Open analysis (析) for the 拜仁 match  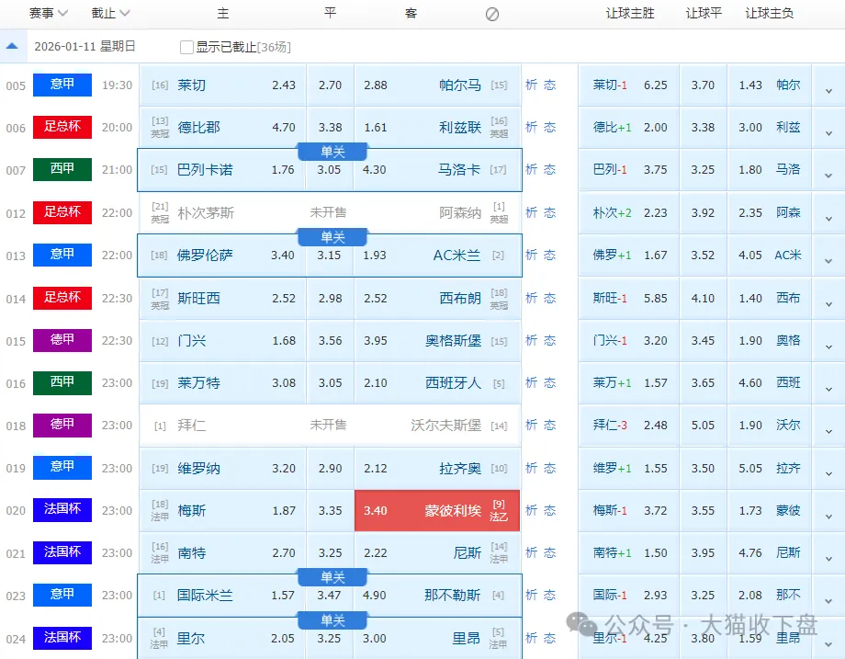(x=531, y=425)
